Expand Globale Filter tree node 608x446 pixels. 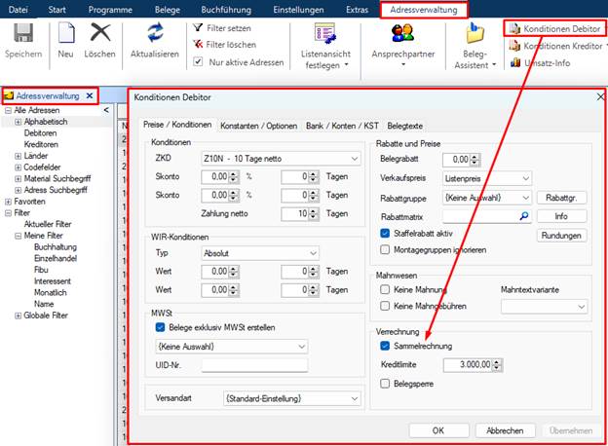pyautogui.click(x=18, y=316)
